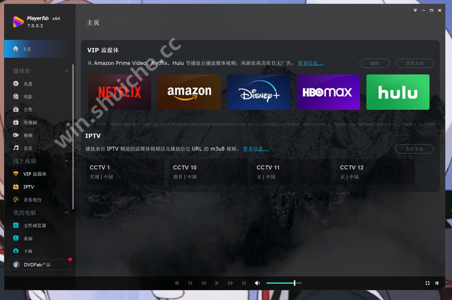Open the title bar dropdown menu
This screenshot has width=452, height=300.
(x=415, y=10)
